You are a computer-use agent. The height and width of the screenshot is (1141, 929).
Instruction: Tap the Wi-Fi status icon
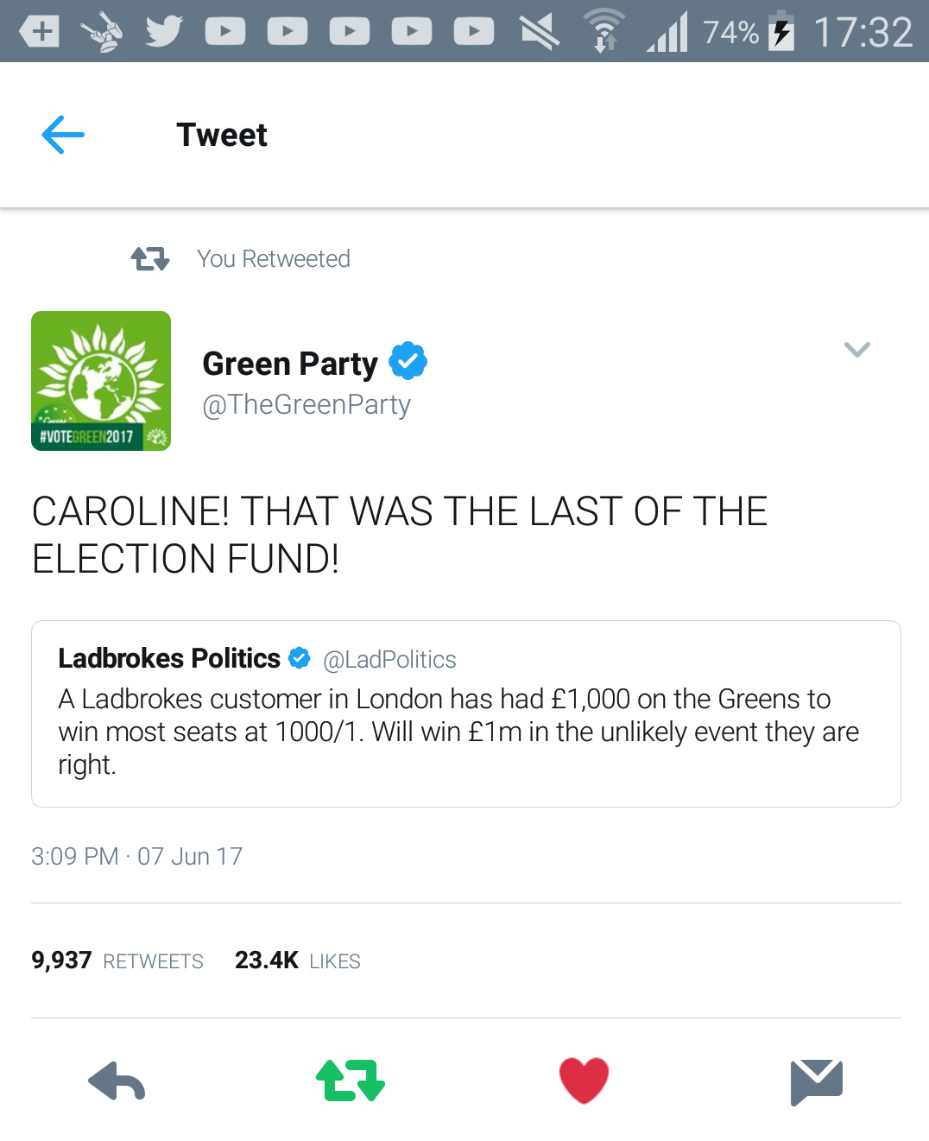click(x=604, y=32)
